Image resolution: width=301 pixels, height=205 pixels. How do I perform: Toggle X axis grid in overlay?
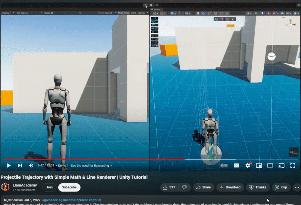point(154,36)
